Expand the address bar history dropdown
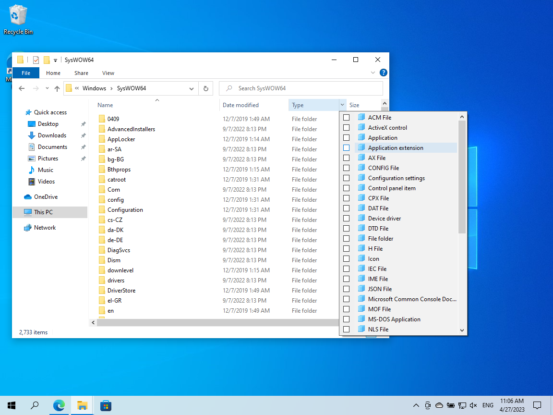553x415 pixels. (192, 88)
